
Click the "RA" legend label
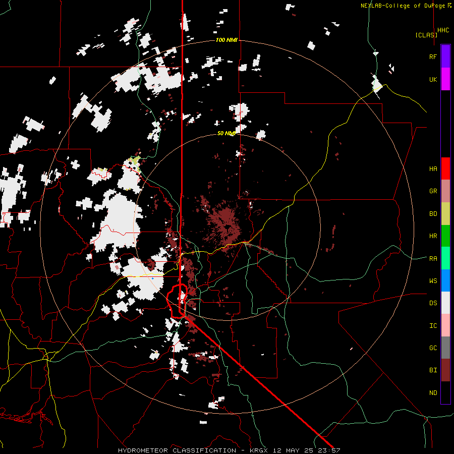(433, 259)
